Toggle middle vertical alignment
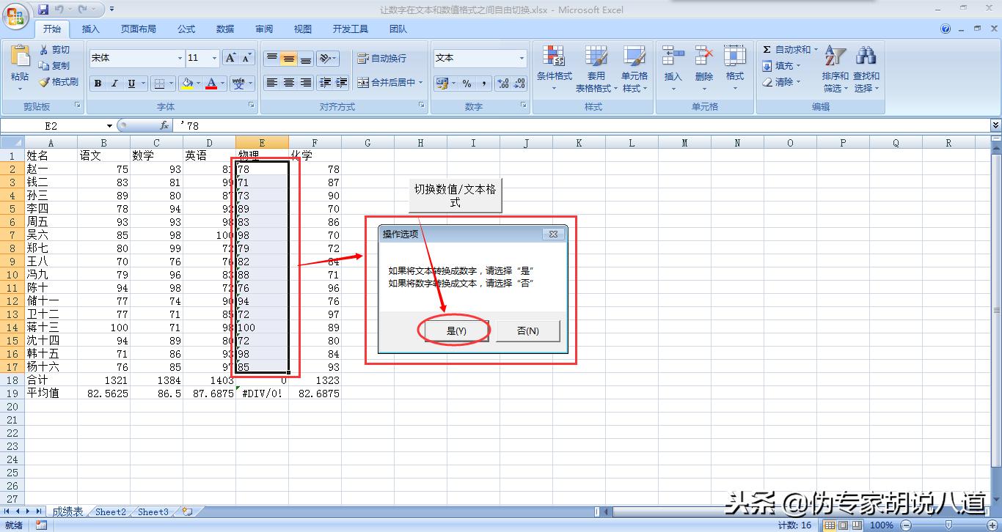The image size is (1002, 532). (x=289, y=59)
